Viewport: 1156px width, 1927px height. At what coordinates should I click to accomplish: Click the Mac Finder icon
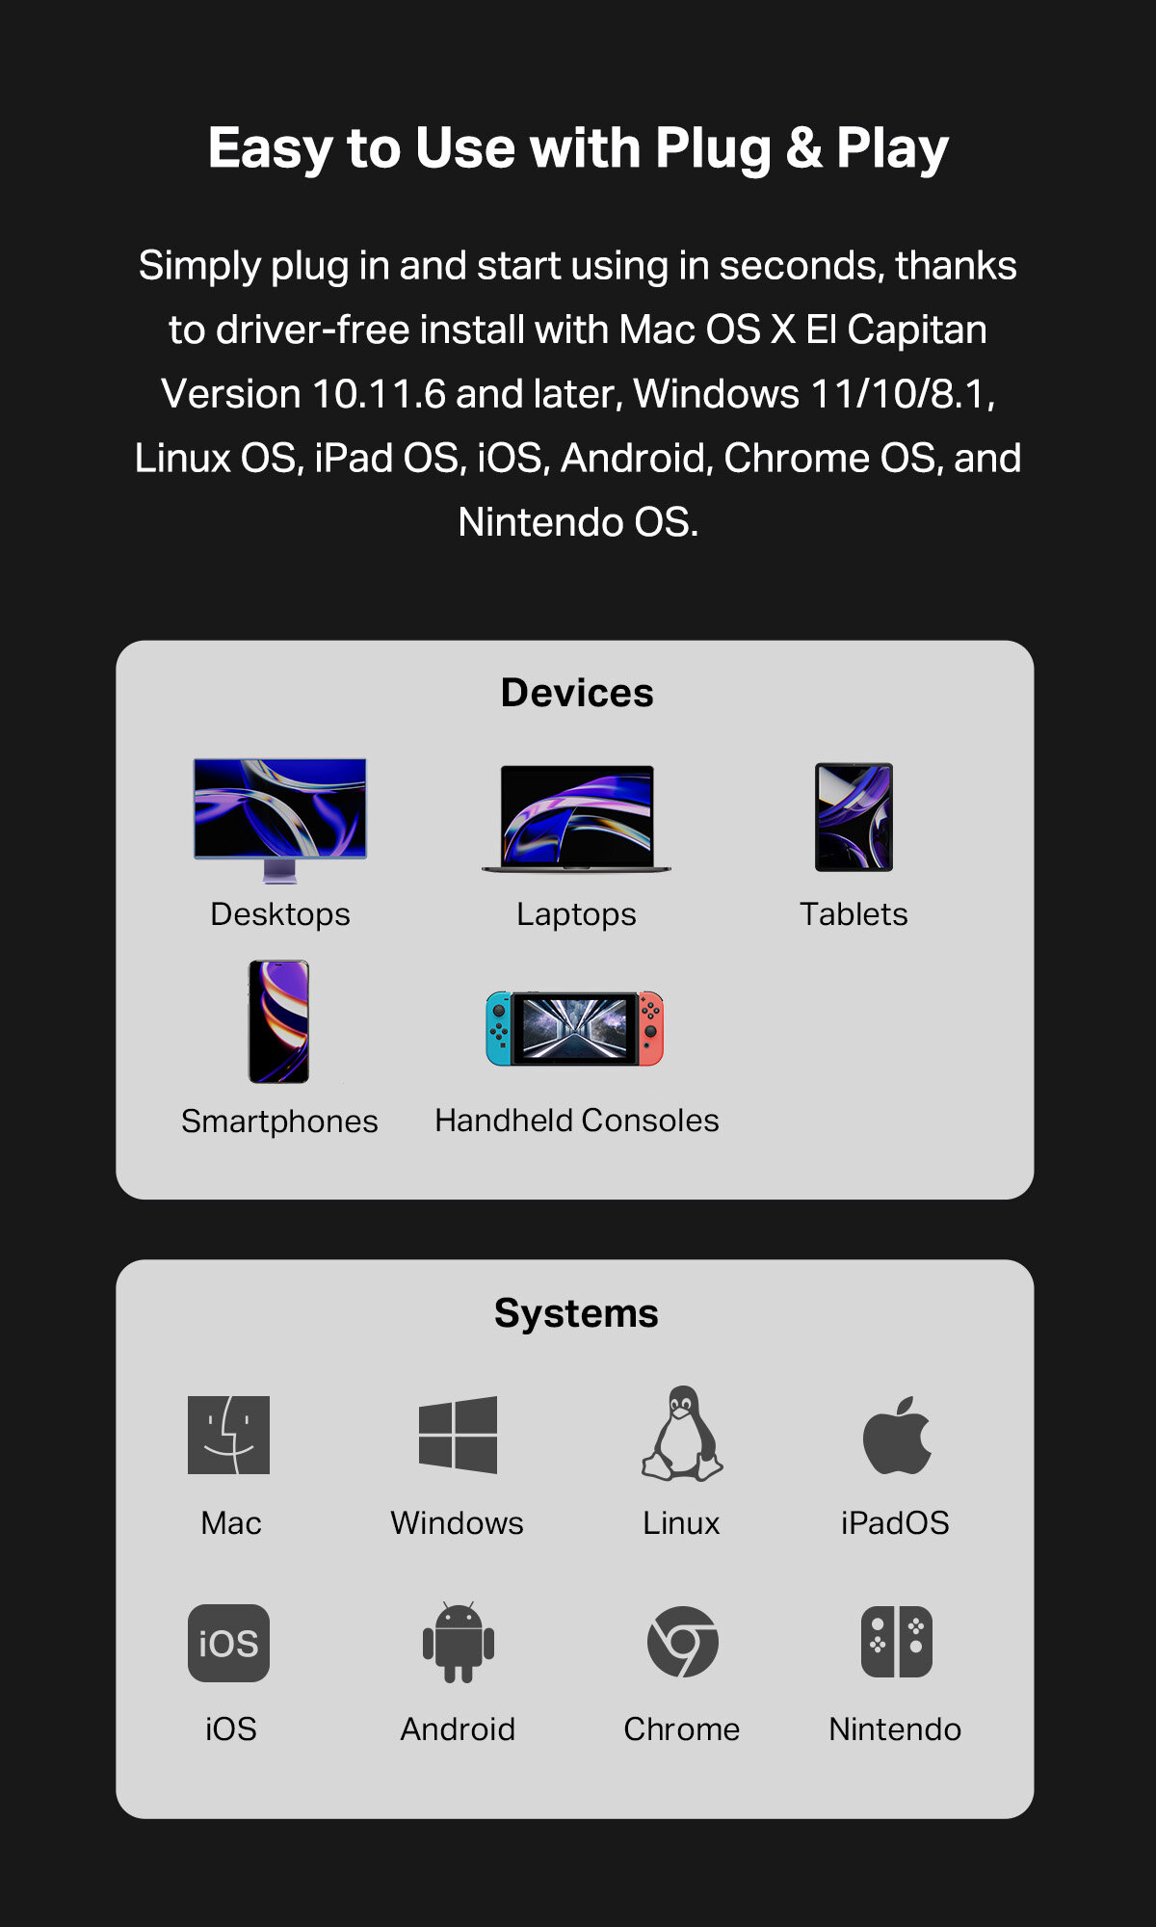pos(228,1435)
